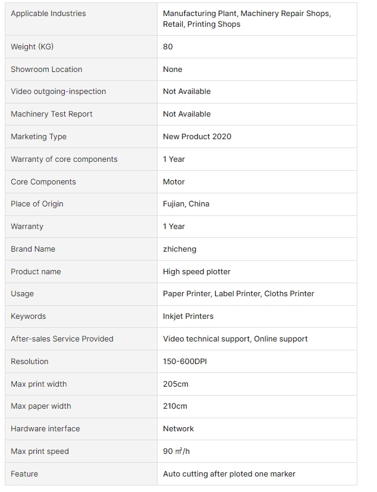377x492 pixels.
Task: Select the 205cm max print width value
Action: pos(175,384)
